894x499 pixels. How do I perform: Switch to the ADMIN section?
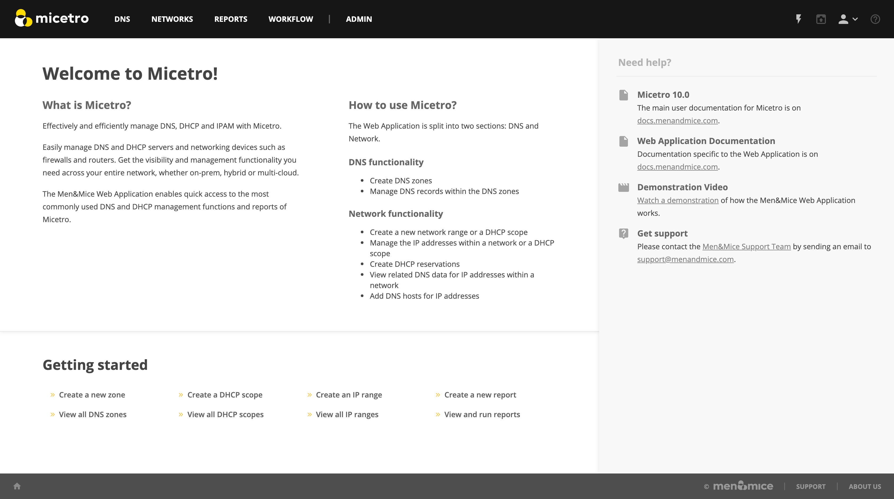coord(358,19)
